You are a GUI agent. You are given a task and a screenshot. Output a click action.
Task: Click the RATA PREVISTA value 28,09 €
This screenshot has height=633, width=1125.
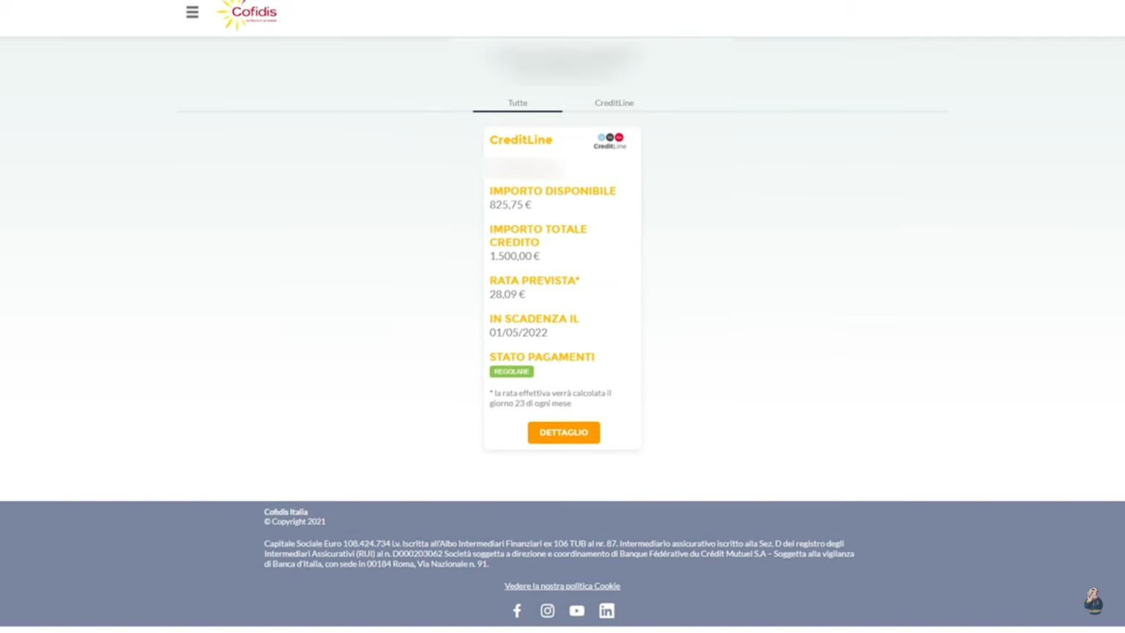coord(507,294)
